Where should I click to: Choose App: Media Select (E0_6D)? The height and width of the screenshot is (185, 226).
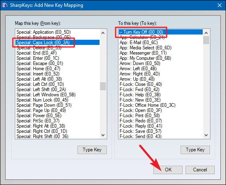pos(161,47)
